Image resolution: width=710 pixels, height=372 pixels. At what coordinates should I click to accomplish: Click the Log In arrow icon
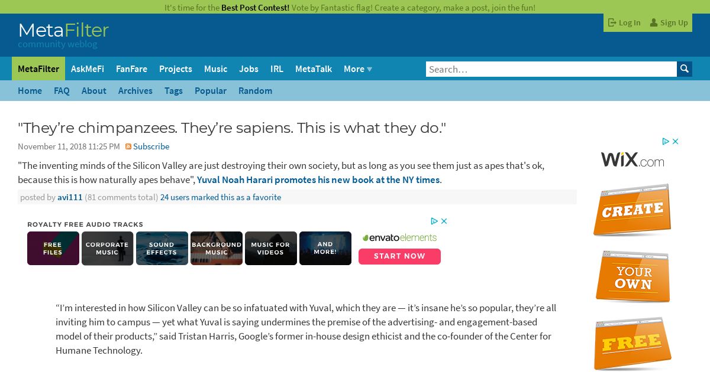612,22
